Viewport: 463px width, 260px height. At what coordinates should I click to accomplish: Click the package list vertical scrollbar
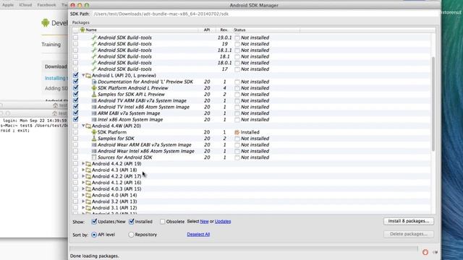(433, 104)
